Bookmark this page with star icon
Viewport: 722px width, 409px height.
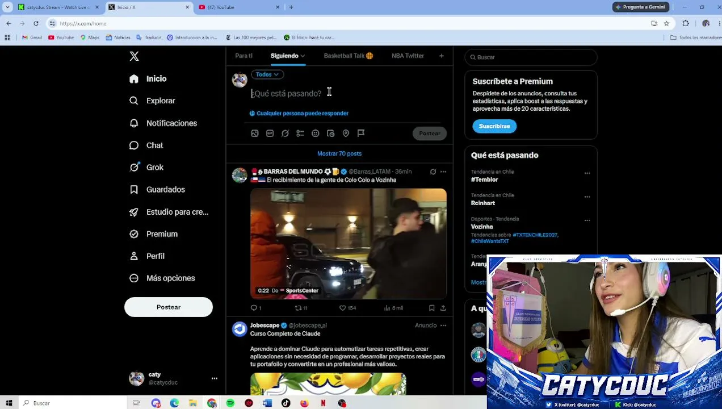coord(666,23)
